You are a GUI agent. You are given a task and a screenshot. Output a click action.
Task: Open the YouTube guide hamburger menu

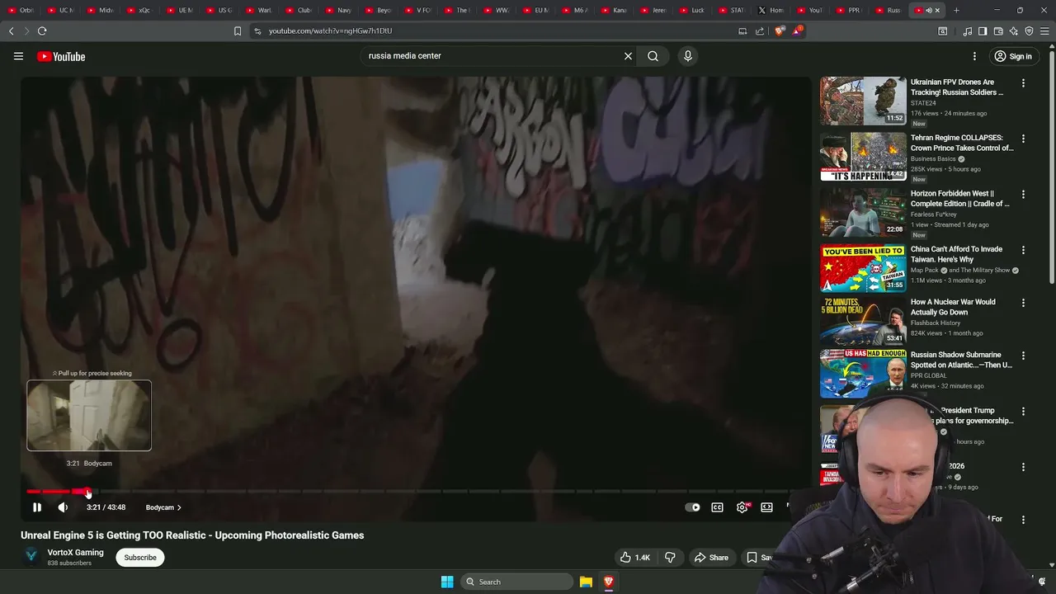pos(18,56)
